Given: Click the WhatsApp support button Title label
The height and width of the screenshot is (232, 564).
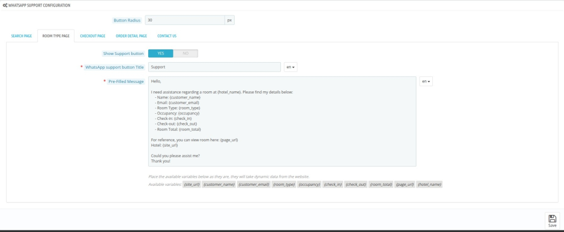Looking at the screenshot, I should pos(115,67).
